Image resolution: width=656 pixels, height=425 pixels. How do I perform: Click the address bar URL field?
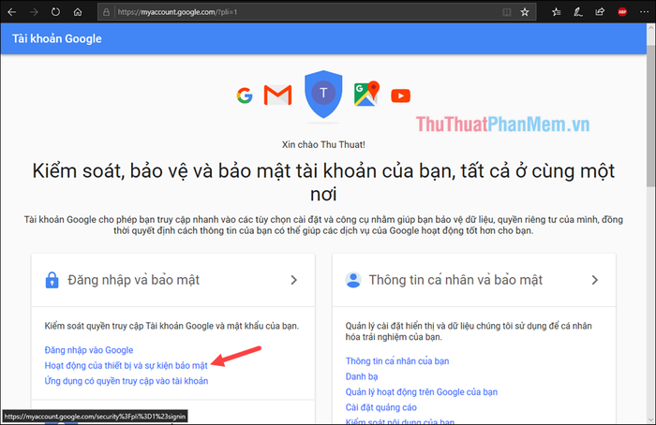click(307, 12)
